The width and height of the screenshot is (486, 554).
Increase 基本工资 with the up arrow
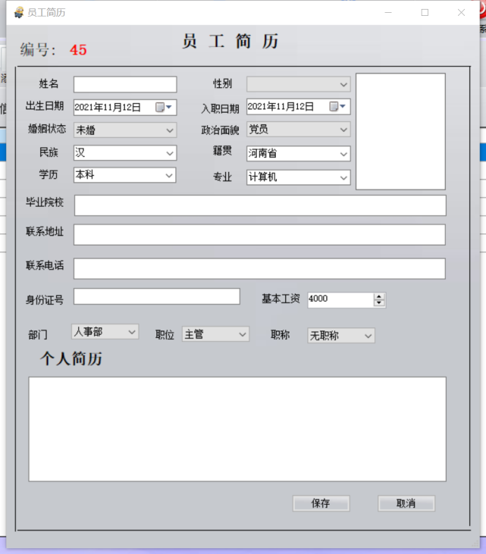coord(379,296)
